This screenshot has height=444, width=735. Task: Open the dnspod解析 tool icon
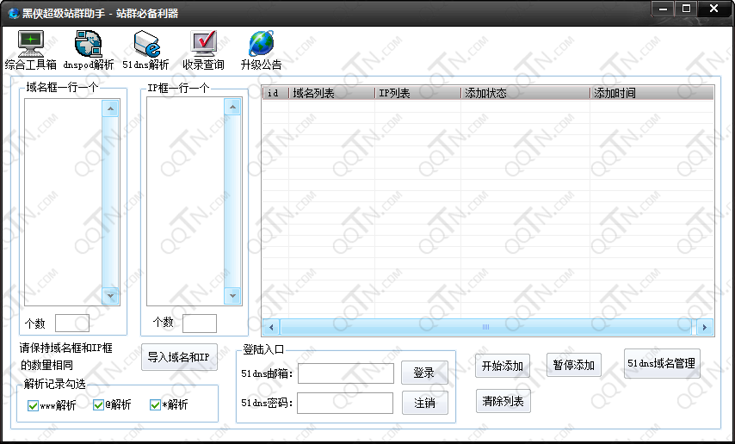point(89,44)
